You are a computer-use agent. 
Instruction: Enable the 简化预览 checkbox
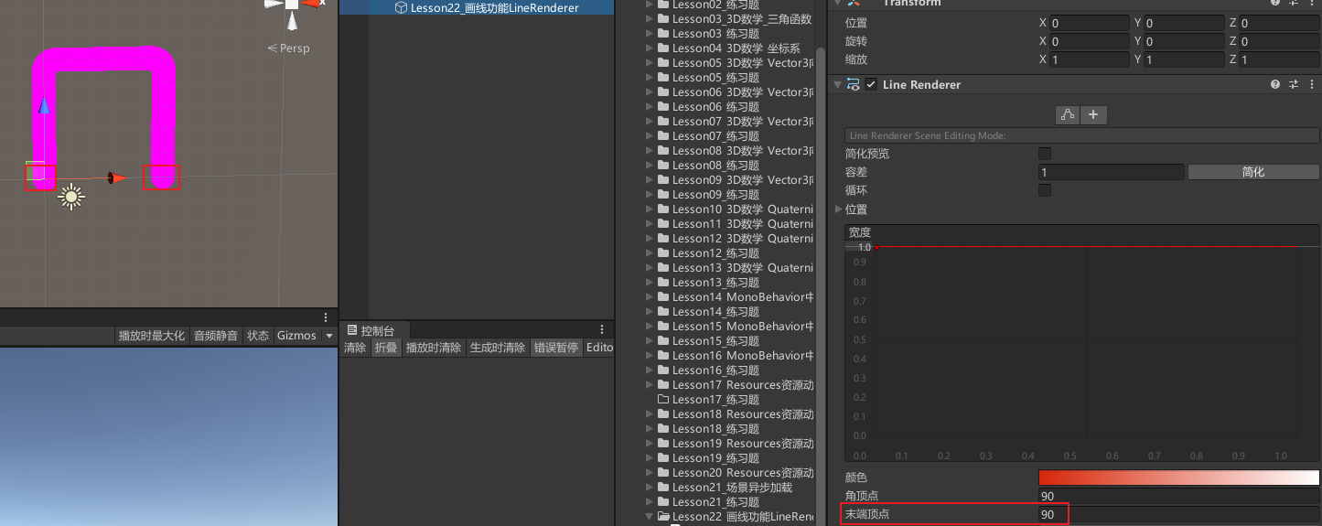click(x=1045, y=154)
